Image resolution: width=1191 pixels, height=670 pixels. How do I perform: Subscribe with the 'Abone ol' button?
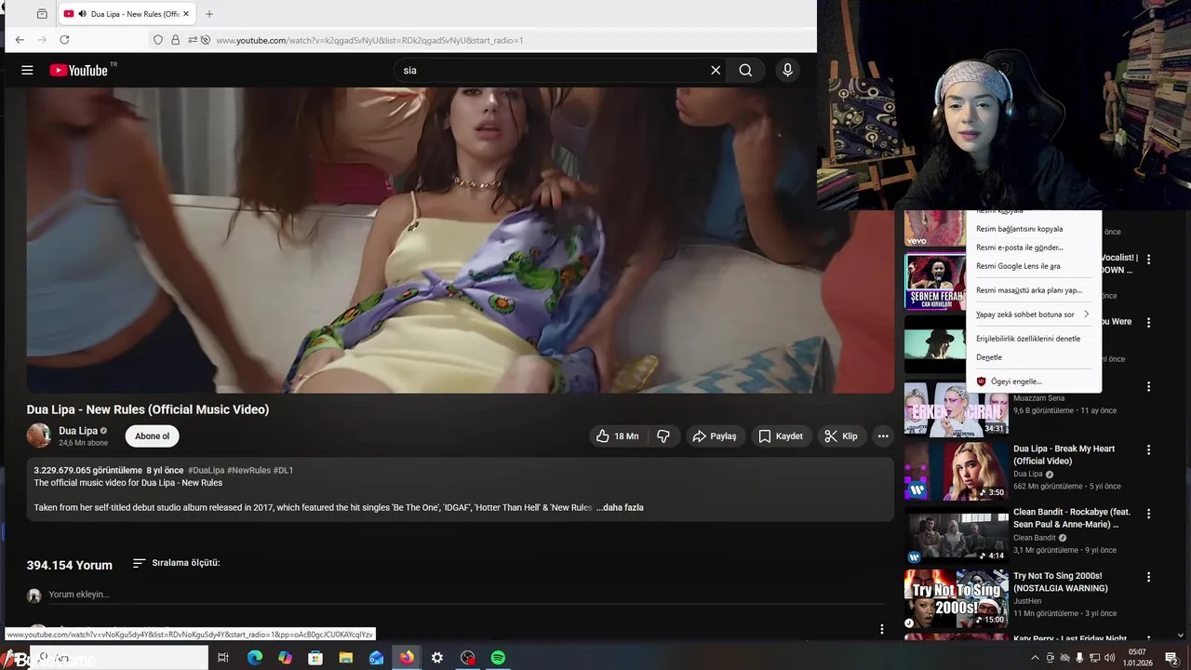click(x=152, y=436)
